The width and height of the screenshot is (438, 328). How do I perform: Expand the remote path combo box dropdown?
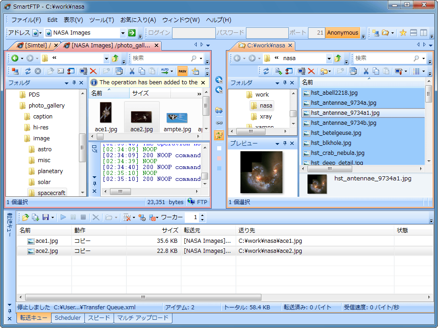coord(106,58)
